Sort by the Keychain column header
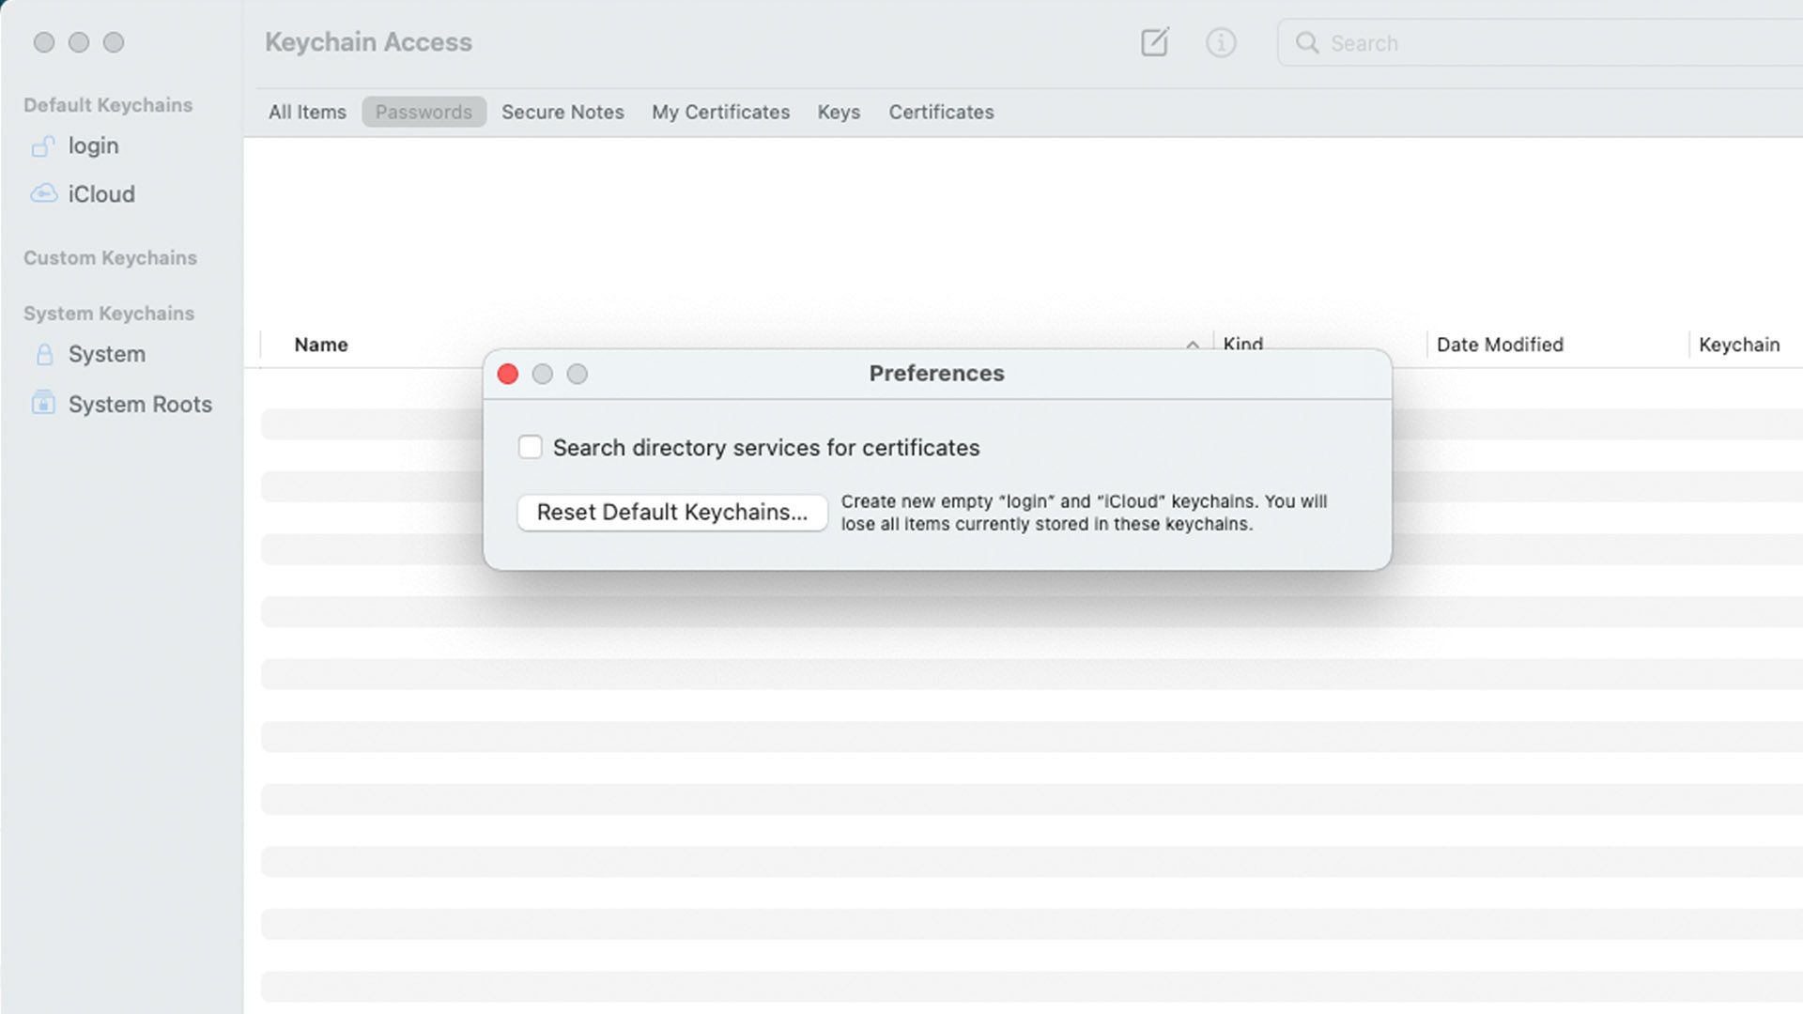Viewport: 1803px width, 1014px height. point(1738,346)
